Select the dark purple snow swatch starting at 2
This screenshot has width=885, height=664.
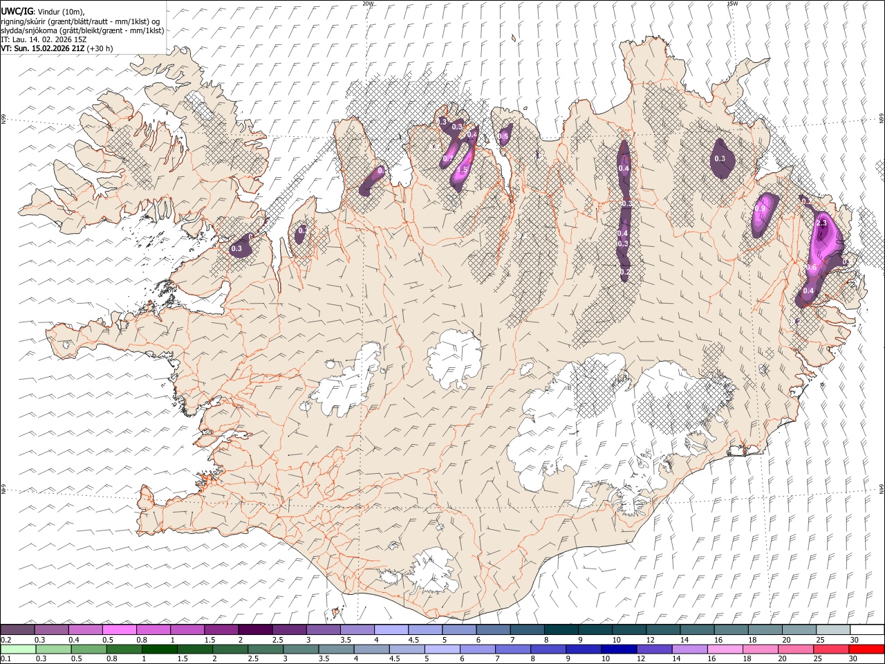pyautogui.click(x=255, y=629)
